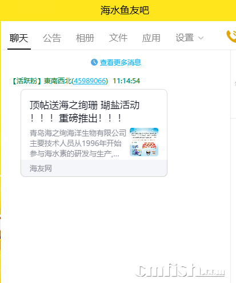The width and height of the screenshot is (236, 283).
Task: Click 查看更多消息 to load more messages
Action: click(x=121, y=62)
